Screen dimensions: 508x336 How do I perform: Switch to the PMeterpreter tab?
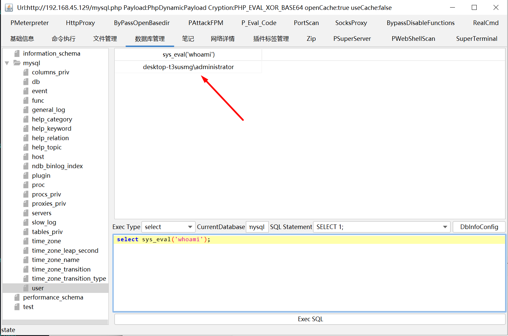[30, 23]
